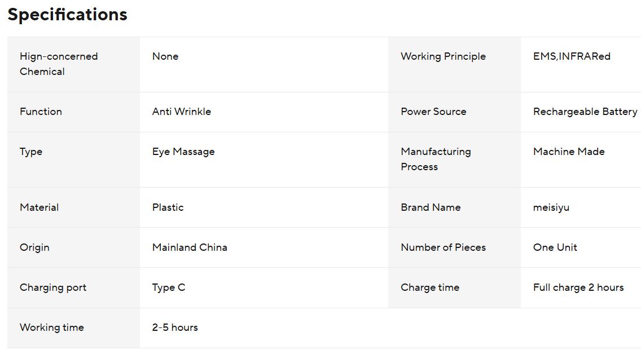The image size is (641, 350).
Task: Select the Function row label
Action: [41, 112]
